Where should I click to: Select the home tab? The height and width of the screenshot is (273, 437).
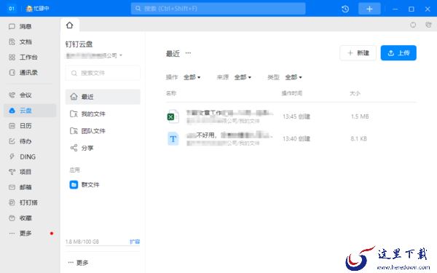coord(70,25)
